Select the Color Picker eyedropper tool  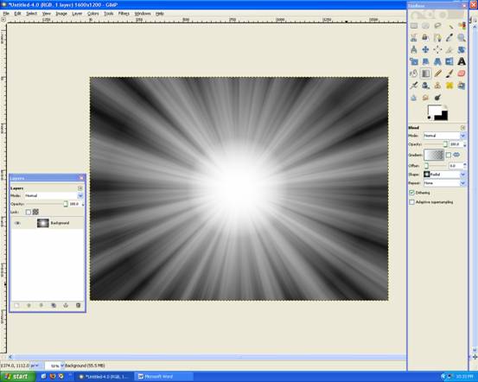coord(449,37)
